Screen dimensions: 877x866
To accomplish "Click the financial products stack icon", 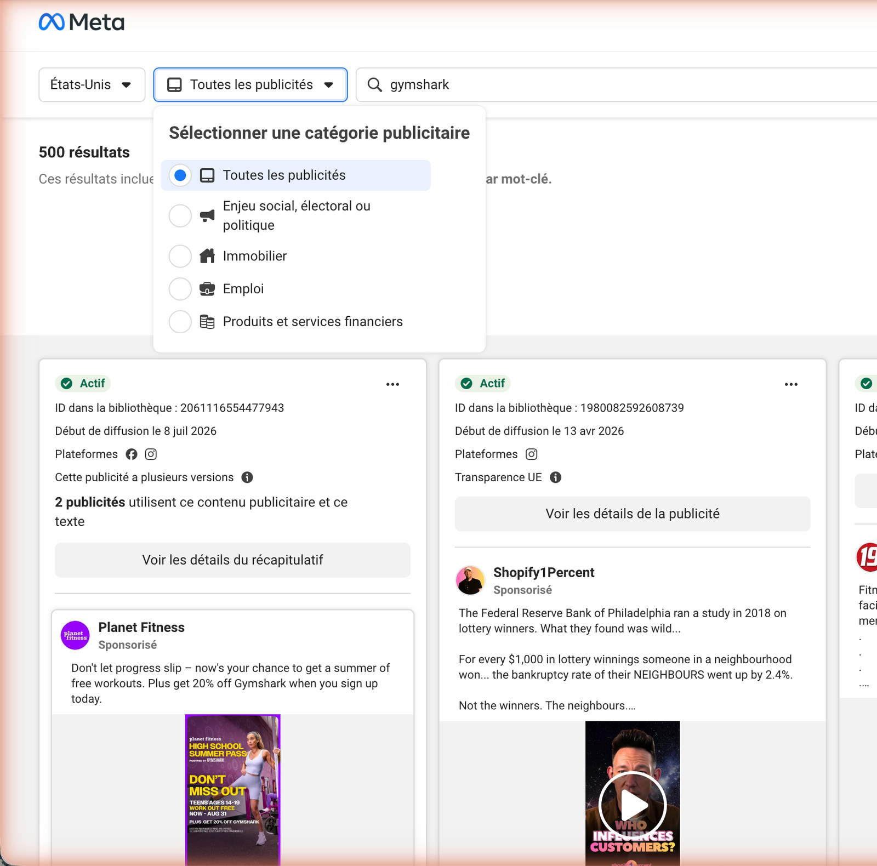I will click(207, 322).
